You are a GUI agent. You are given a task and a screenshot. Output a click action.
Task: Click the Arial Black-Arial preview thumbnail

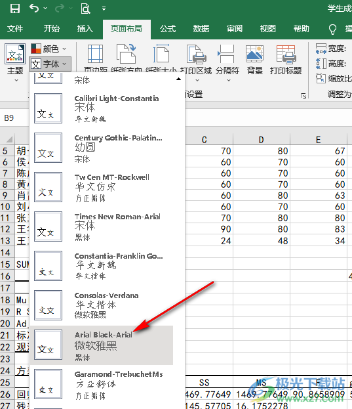[48, 345]
